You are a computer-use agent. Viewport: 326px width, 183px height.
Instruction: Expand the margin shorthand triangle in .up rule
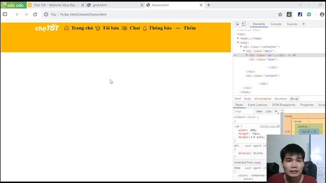pyautogui.click(x=252, y=137)
